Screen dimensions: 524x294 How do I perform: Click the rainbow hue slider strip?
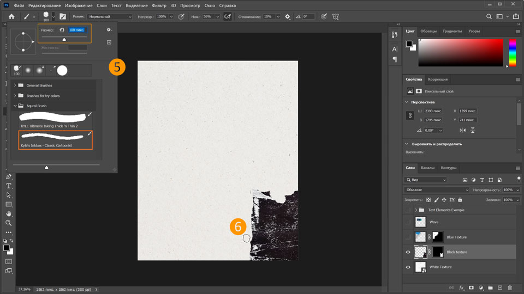click(513, 53)
